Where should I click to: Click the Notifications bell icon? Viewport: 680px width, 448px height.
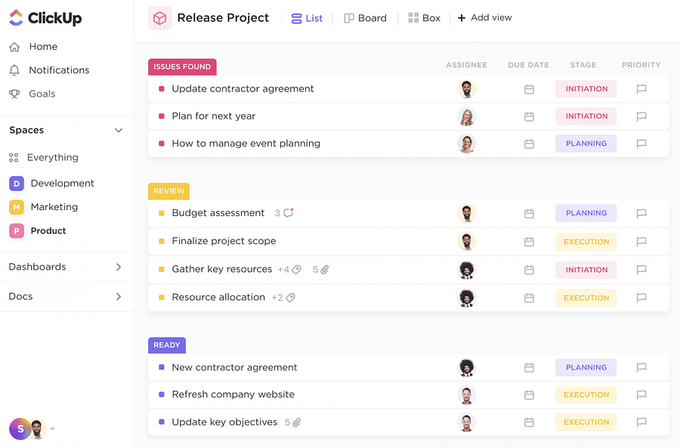point(14,70)
